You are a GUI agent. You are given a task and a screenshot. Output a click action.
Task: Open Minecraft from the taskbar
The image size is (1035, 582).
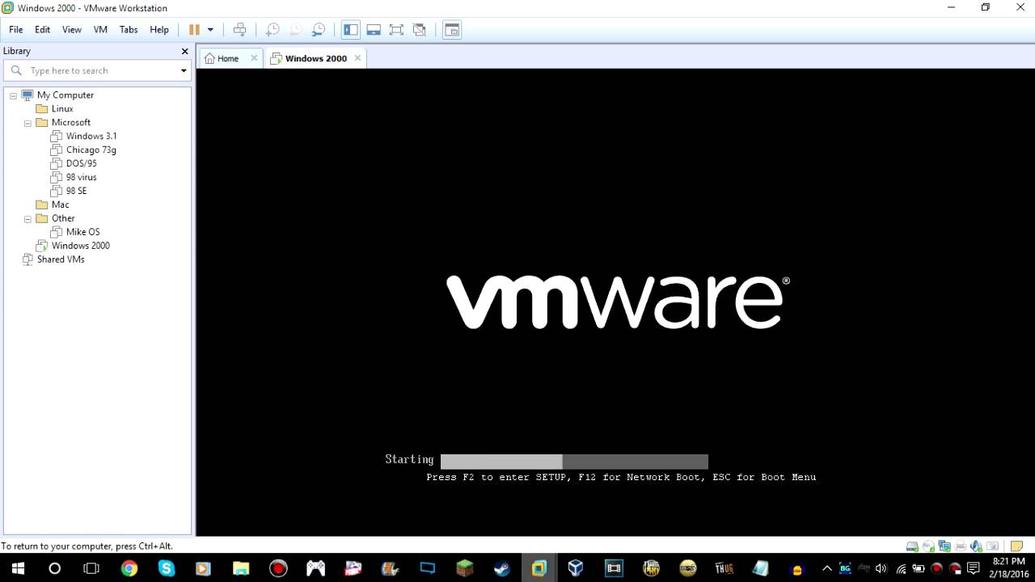pyautogui.click(x=465, y=568)
